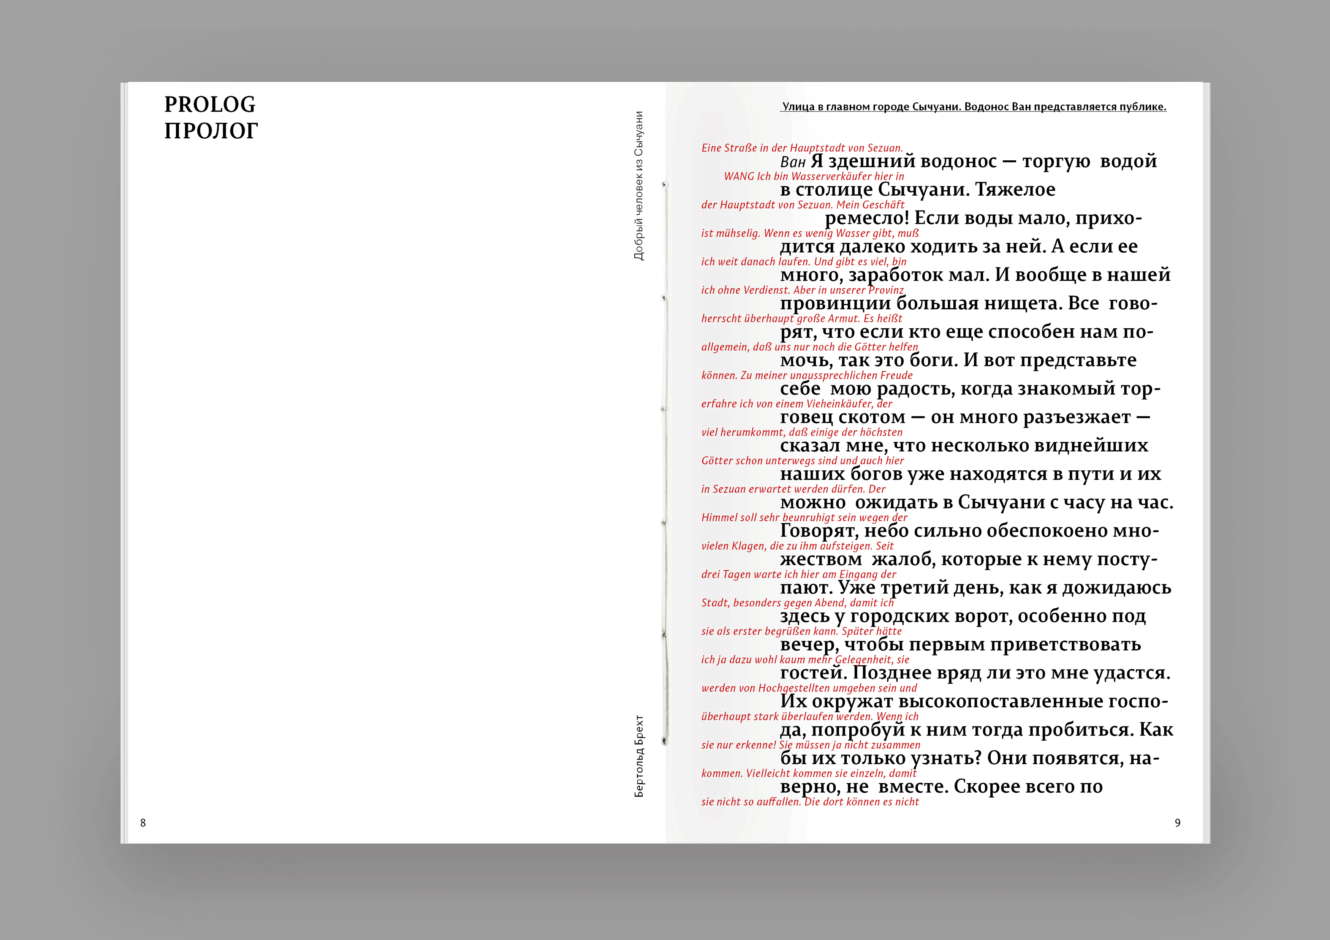Click the line в столице Сычуани. Тяжелое
Viewport: 1330px width, 940px height.
918,190
